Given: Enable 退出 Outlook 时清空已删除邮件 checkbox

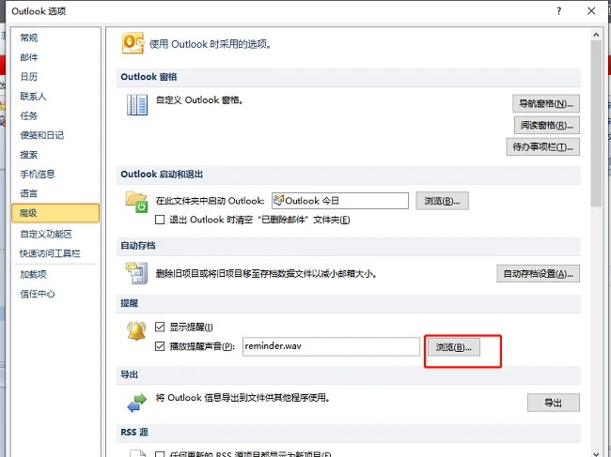Looking at the screenshot, I should (x=160, y=220).
